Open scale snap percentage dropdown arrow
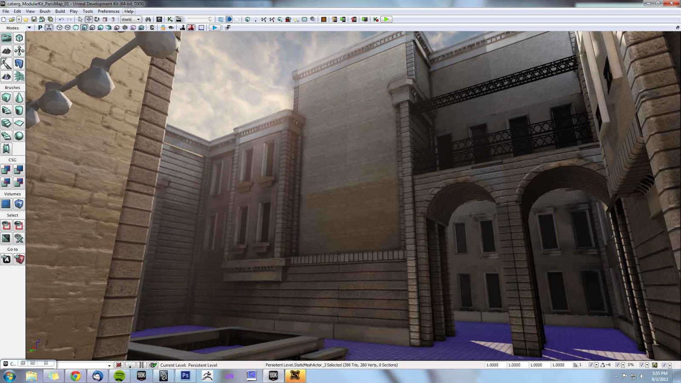Image resolution: width=681 pixels, height=383 pixels. (x=647, y=365)
